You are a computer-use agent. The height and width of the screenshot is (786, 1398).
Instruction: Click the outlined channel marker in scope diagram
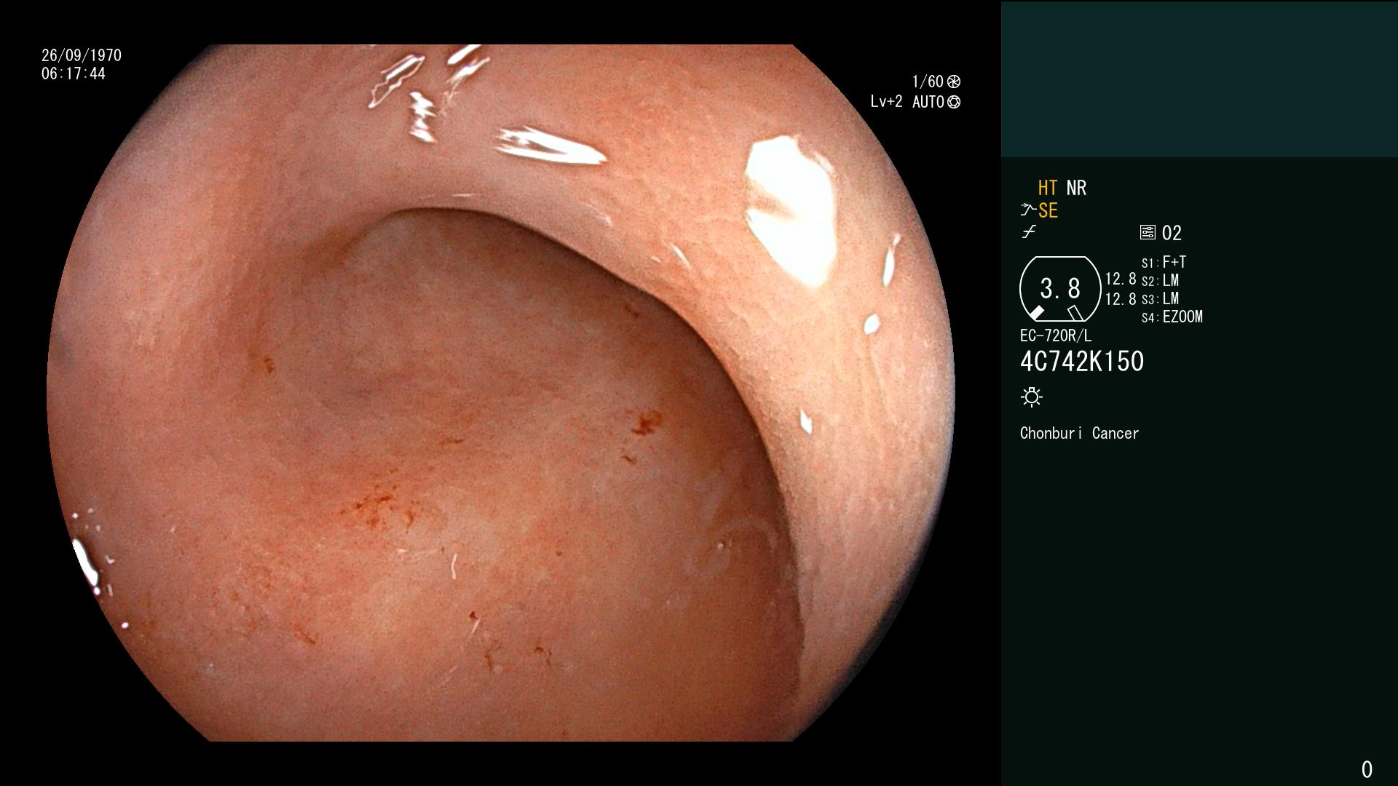1075,314
